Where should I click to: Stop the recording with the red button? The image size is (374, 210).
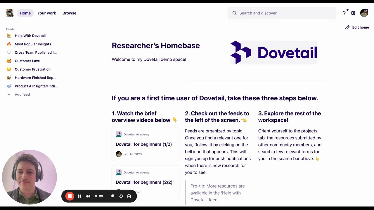(x=70, y=196)
